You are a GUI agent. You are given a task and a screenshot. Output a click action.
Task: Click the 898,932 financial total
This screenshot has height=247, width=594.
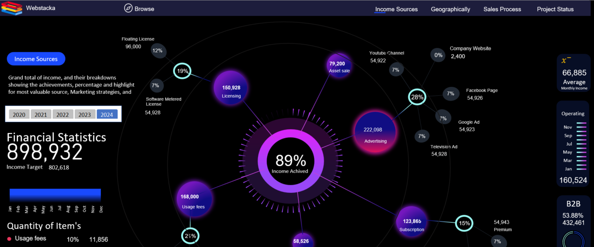pos(45,152)
